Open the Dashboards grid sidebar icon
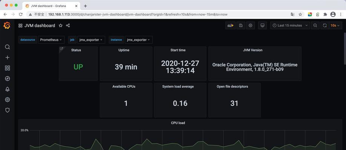This screenshot has height=150, width=346. [7, 68]
